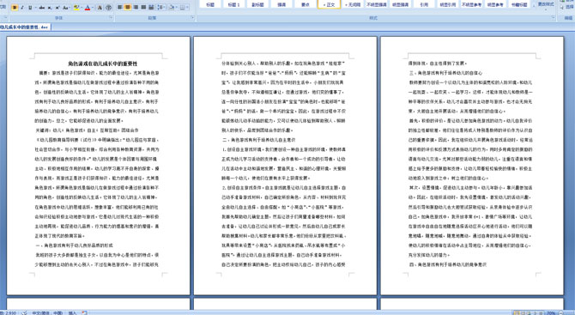The image size is (575, 315).
Task: Open the 更改样式 menu
Action: click(546, 4)
